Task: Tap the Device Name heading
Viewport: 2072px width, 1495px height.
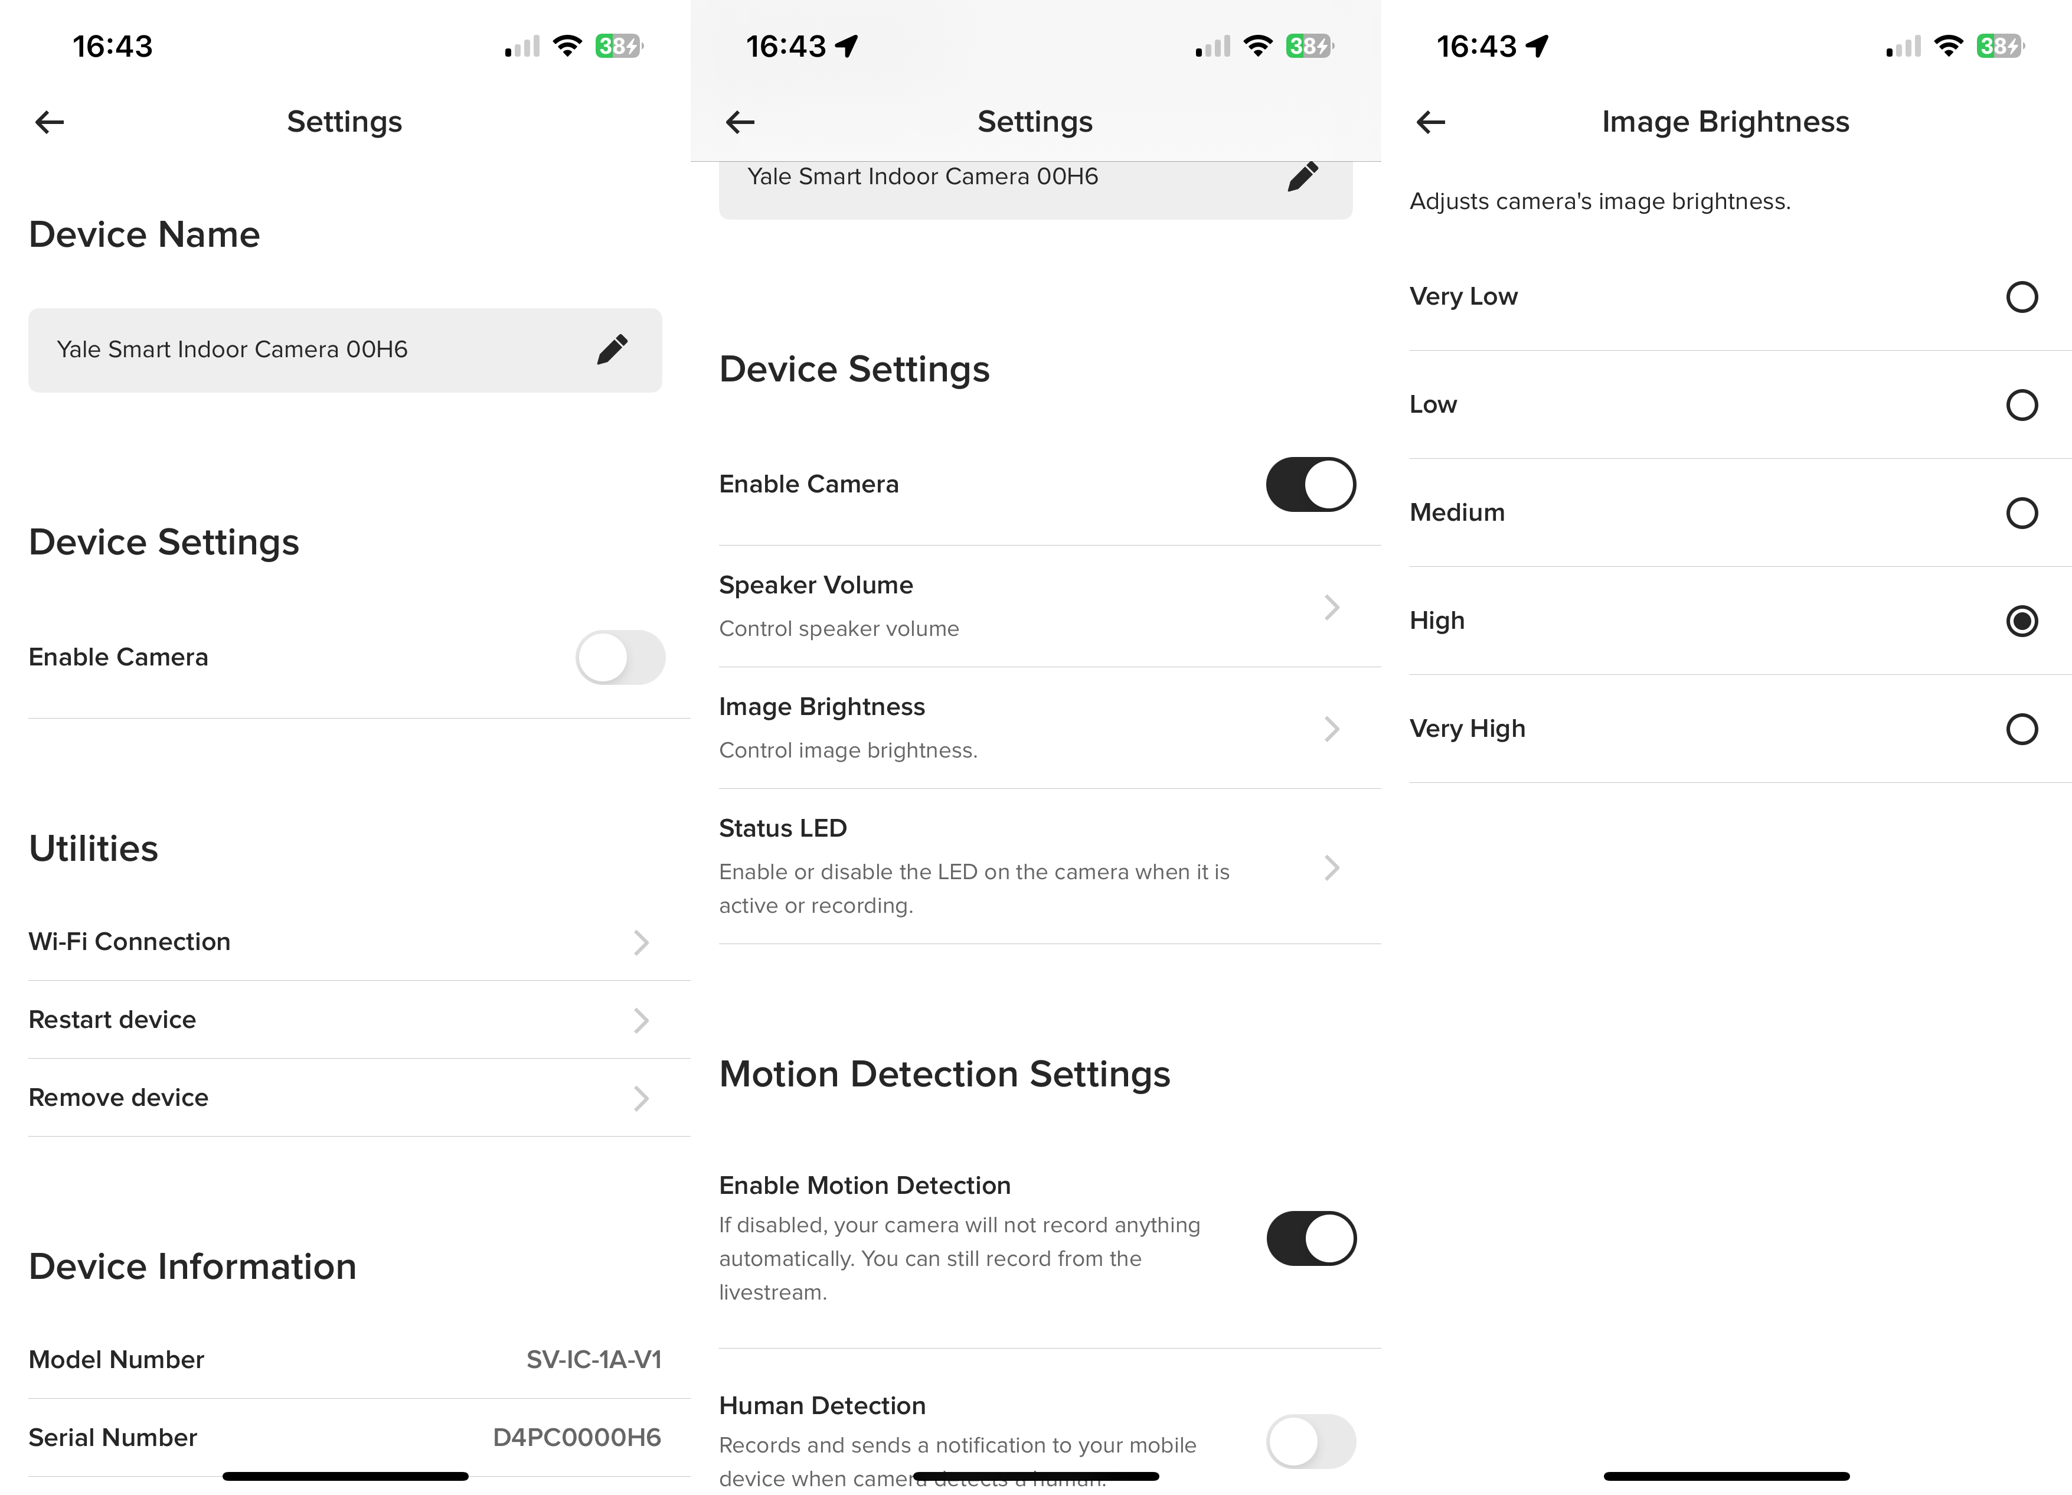Action: pos(145,235)
